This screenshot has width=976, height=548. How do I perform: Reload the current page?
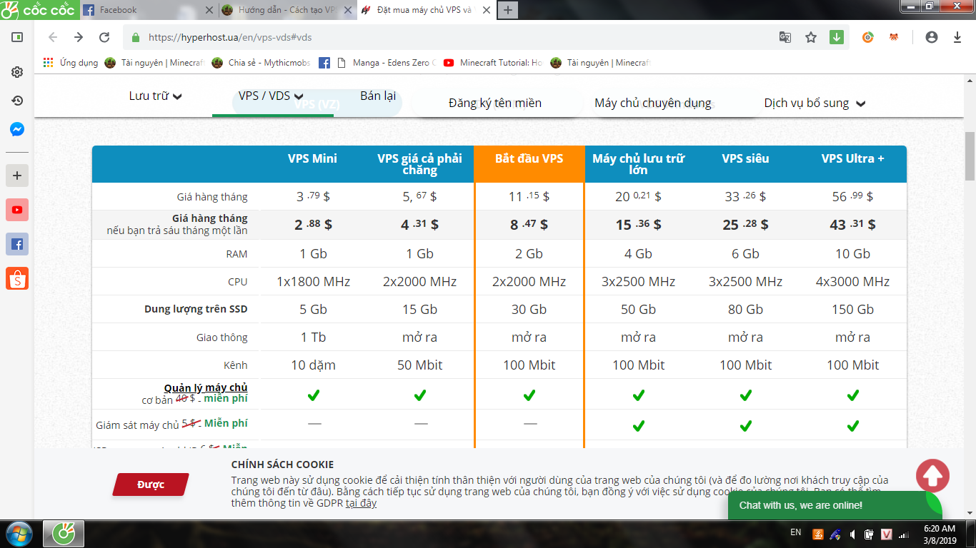tap(104, 37)
